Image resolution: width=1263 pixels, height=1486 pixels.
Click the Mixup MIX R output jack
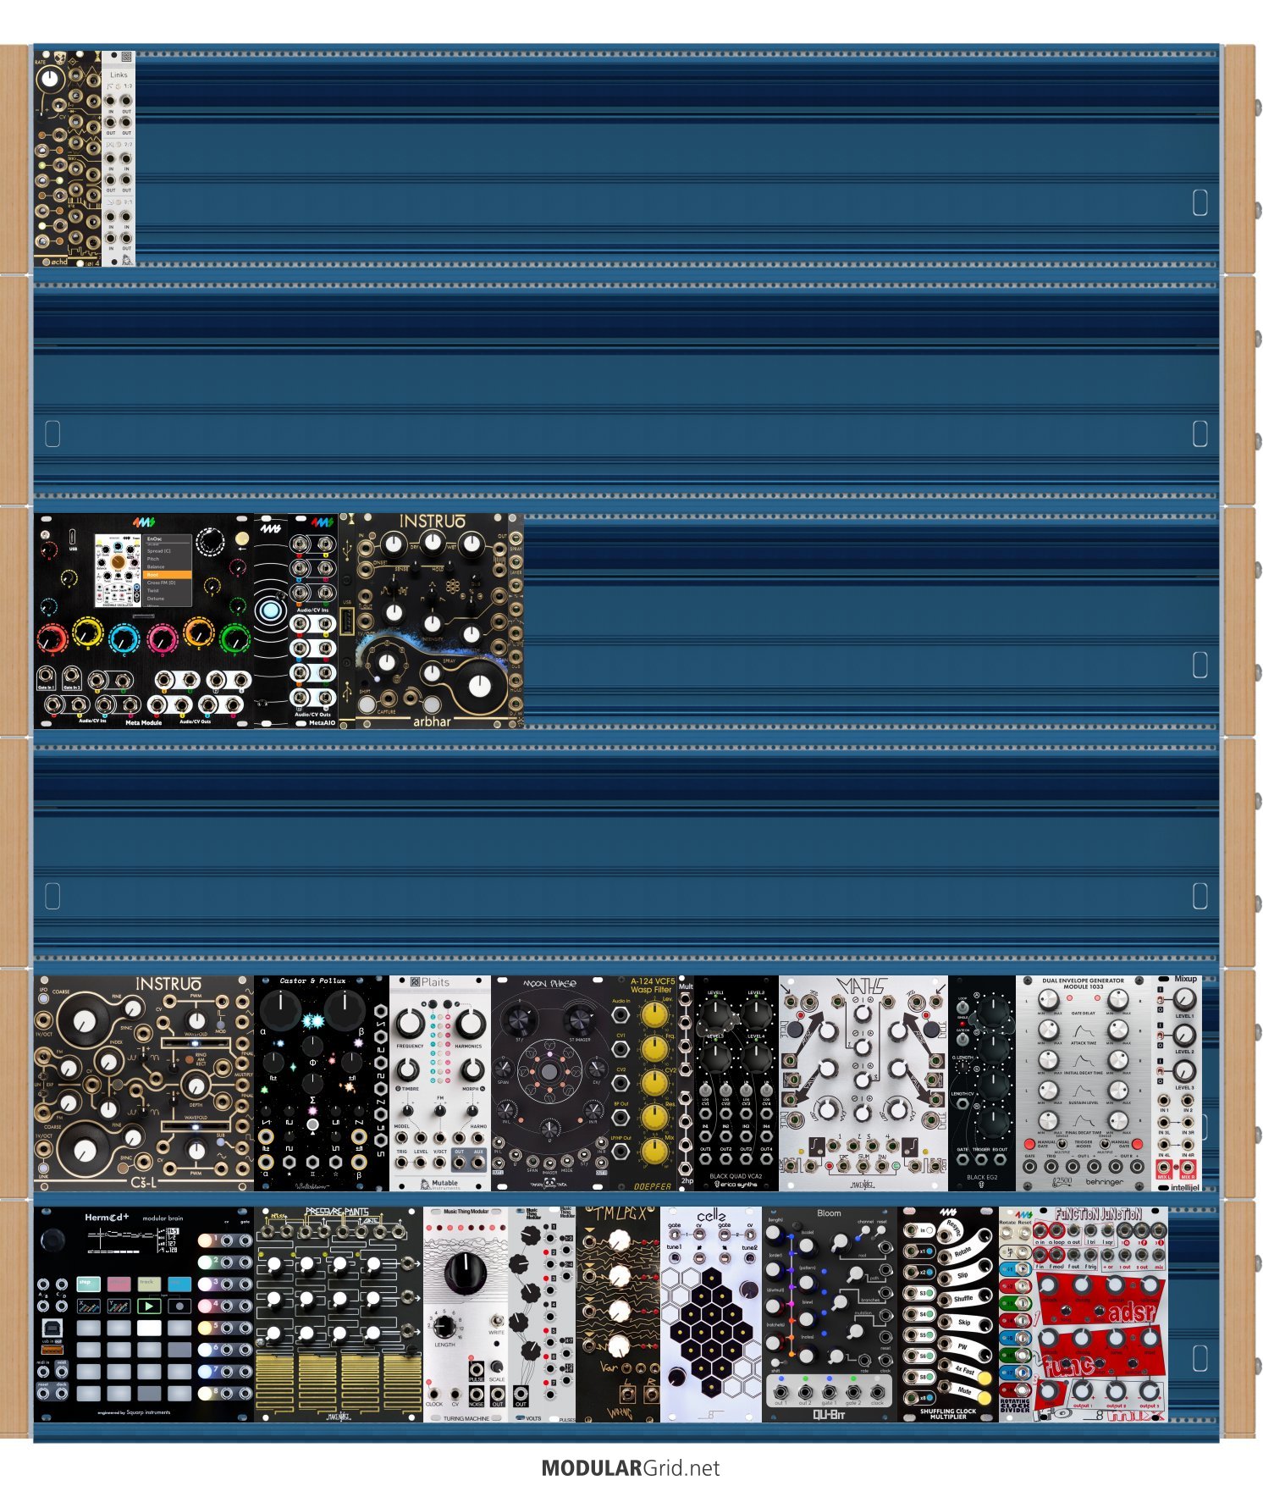(1188, 1168)
